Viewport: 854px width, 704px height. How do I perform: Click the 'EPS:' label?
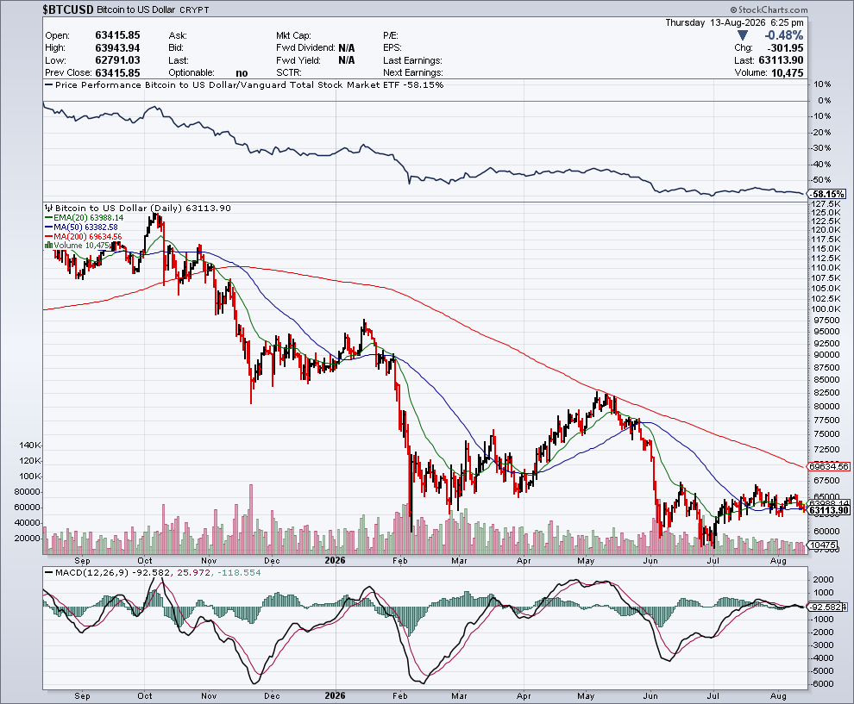[392, 48]
